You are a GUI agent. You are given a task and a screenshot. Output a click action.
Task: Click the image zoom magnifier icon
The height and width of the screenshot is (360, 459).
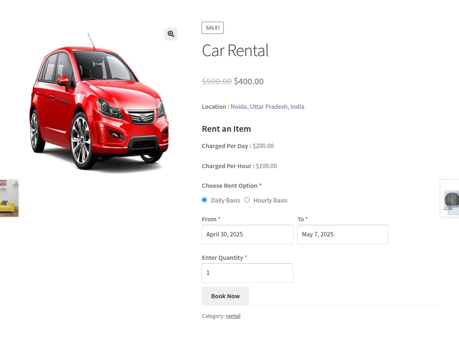(x=171, y=34)
